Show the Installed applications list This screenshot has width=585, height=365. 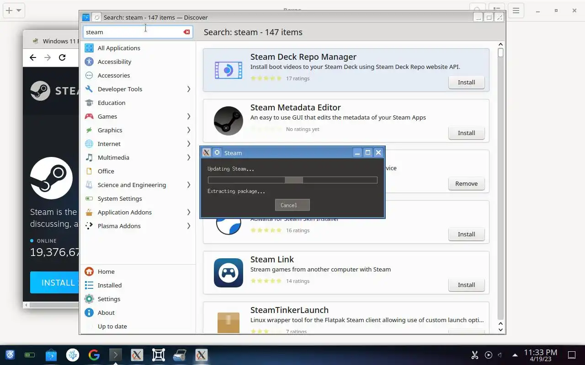pos(138,285)
